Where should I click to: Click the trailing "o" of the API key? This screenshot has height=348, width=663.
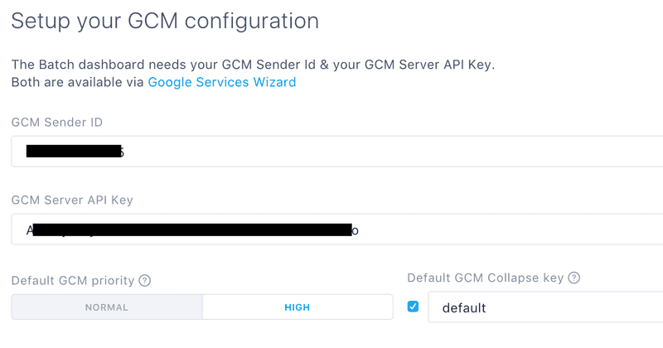click(356, 230)
